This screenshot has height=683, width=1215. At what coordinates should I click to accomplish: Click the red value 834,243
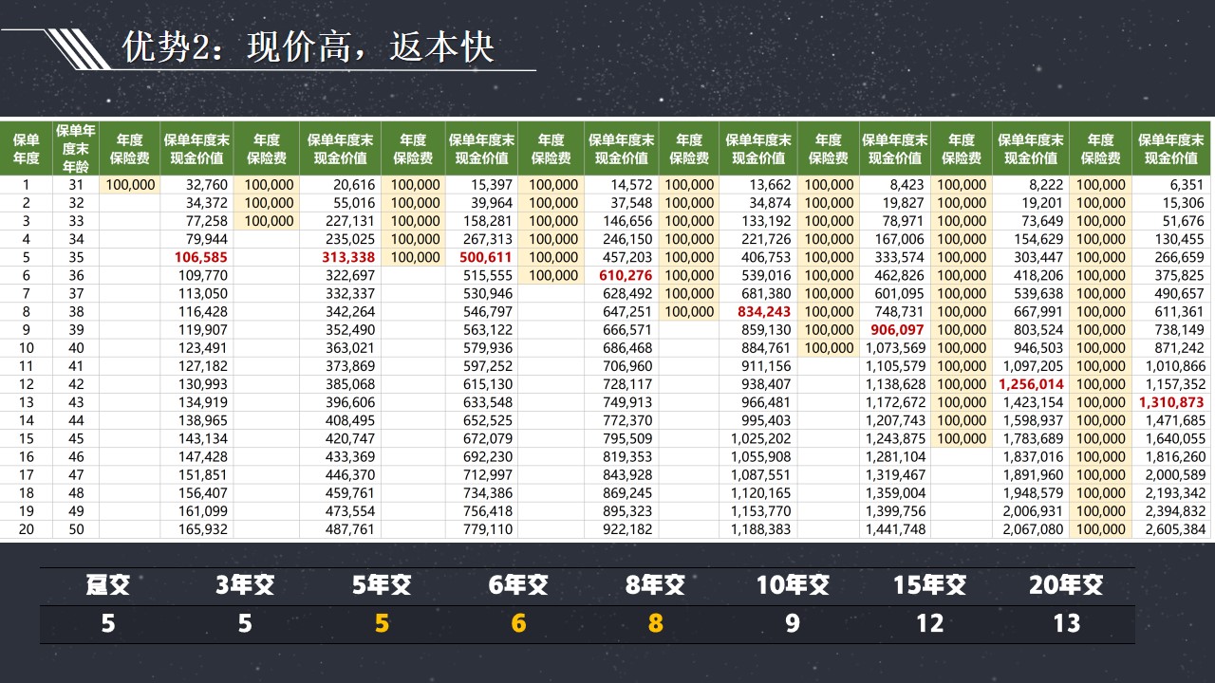click(x=764, y=311)
